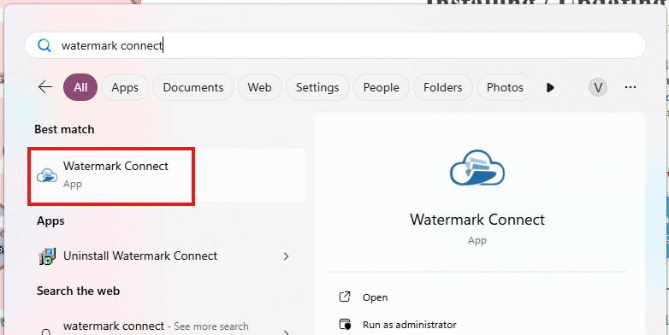Switch to the Documents filter tab
Image resolution: width=669 pixels, height=335 pixels.
coord(193,87)
